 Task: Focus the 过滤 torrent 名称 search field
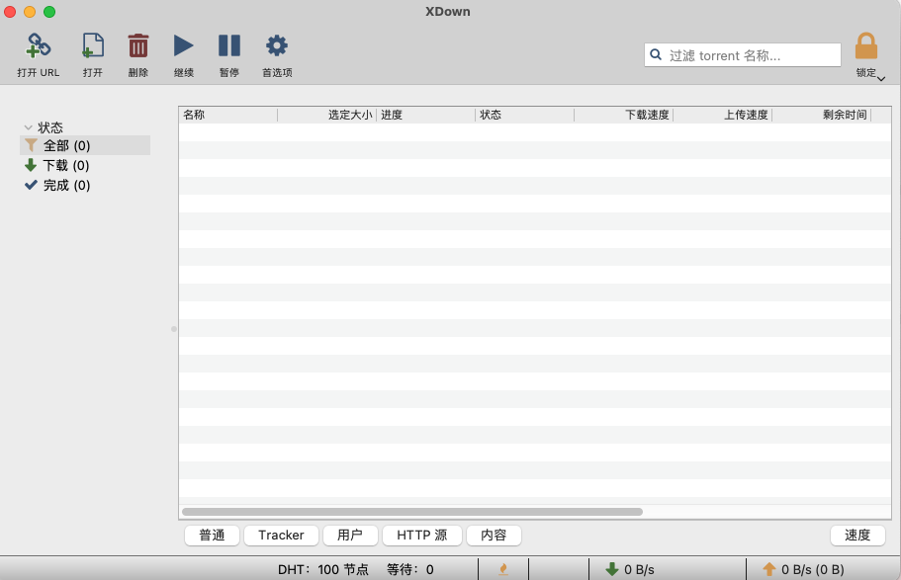743,55
